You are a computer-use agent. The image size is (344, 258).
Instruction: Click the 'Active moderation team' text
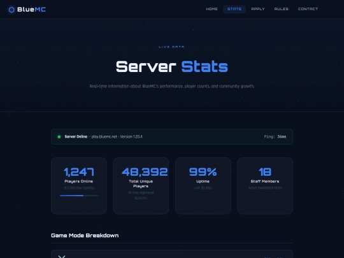click(265, 188)
